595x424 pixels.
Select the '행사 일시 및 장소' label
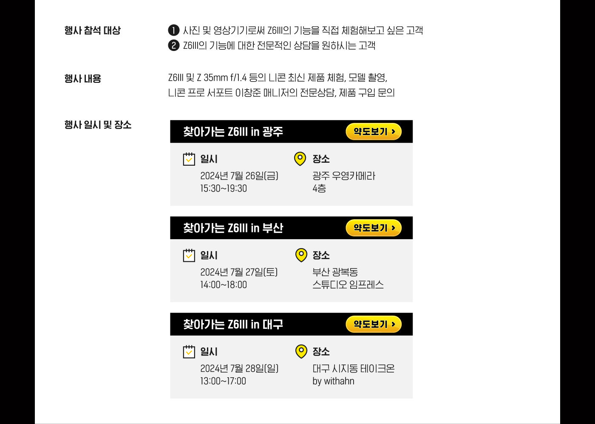(x=98, y=124)
